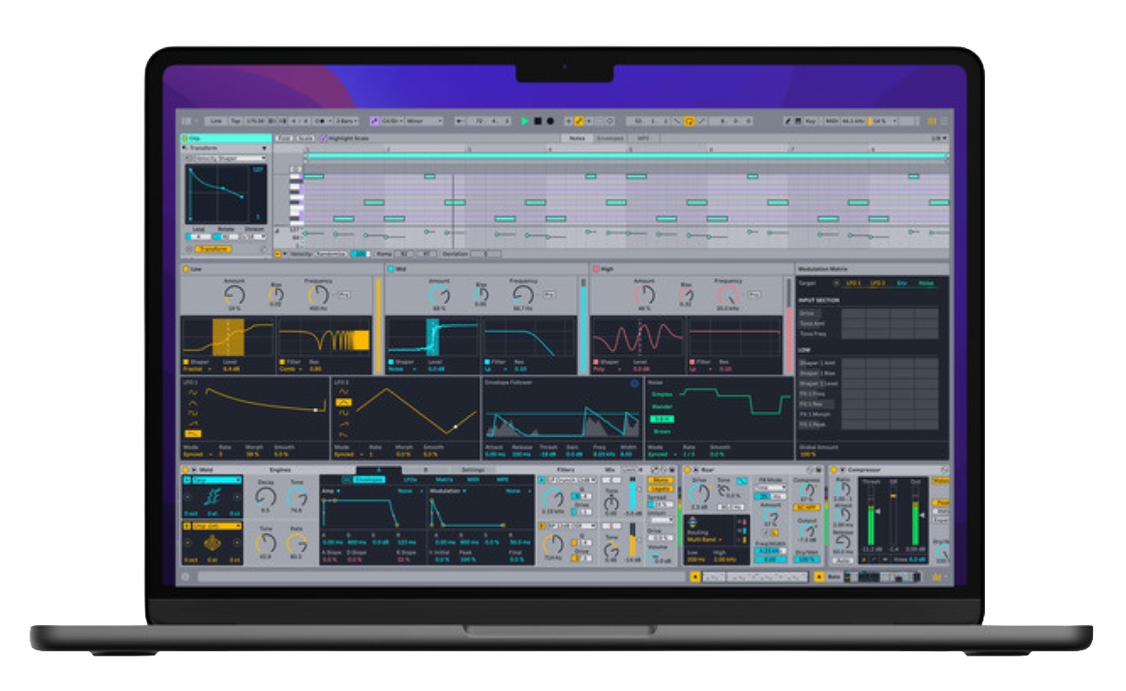1126x691 pixels.
Task: Click the Meld Decay knob
Action: tap(265, 496)
